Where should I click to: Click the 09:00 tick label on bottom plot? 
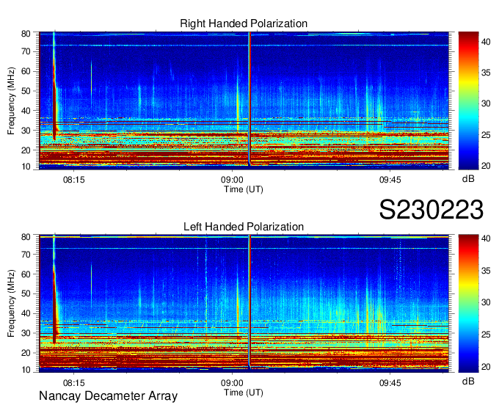(232, 383)
